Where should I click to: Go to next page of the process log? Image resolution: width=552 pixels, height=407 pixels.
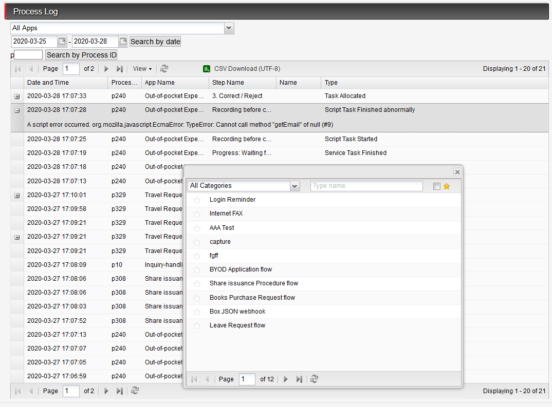pos(106,68)
